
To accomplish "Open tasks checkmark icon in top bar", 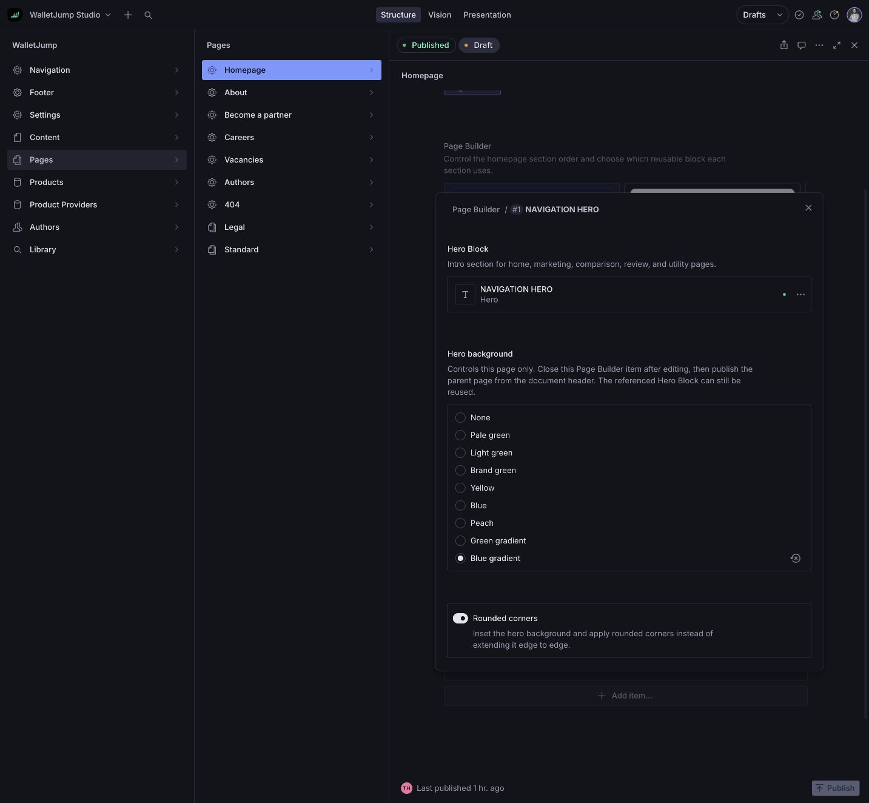I will (x=799, y=15).
